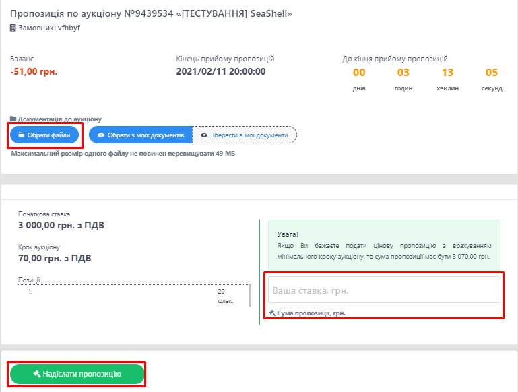Click the cloud icon in Обрати з моїх документів
Image resolution: width=518 pixels, height=392 pixels.
[101, 135]
